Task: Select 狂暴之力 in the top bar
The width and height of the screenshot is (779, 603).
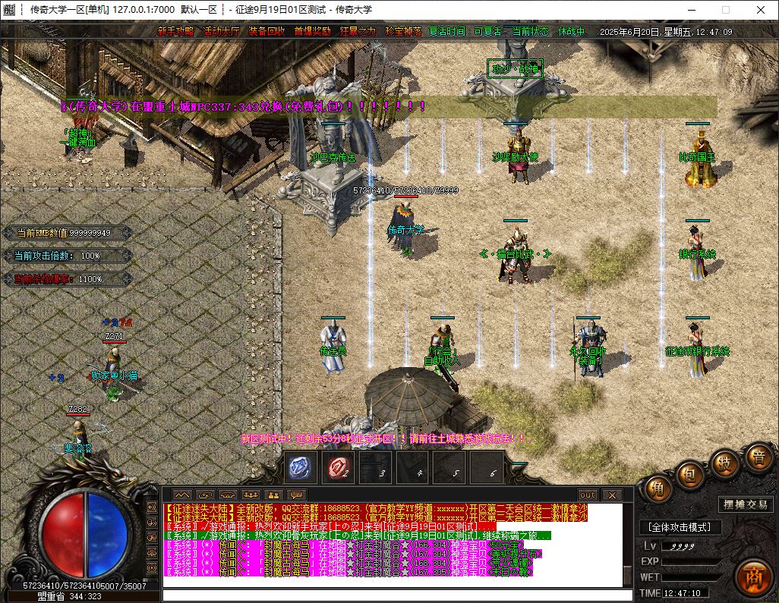Action: point(358,31)
